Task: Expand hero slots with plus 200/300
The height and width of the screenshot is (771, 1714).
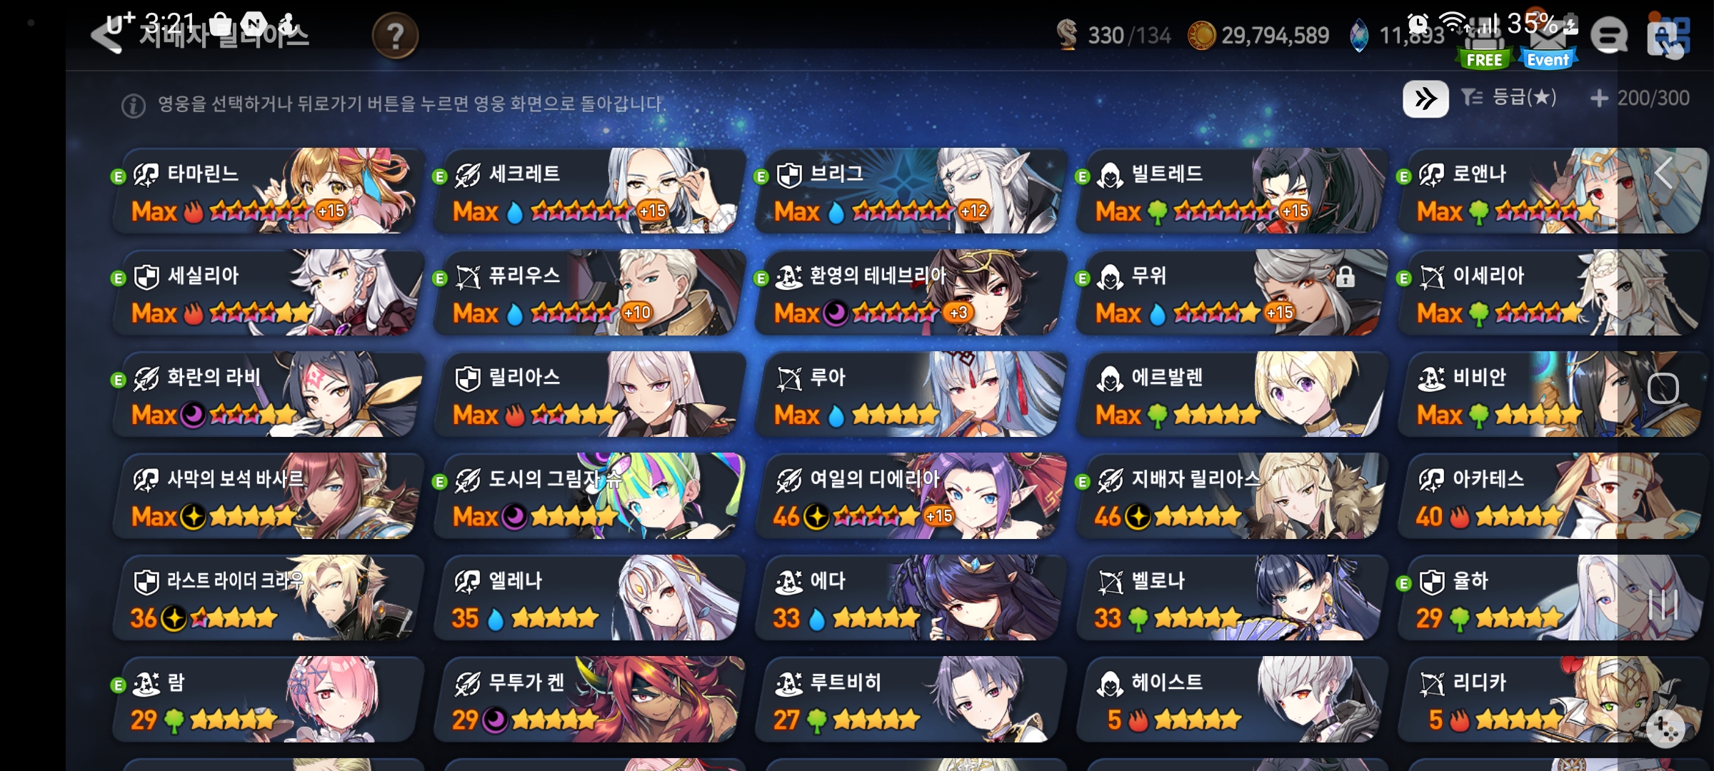Action: tap(1640, 98)
